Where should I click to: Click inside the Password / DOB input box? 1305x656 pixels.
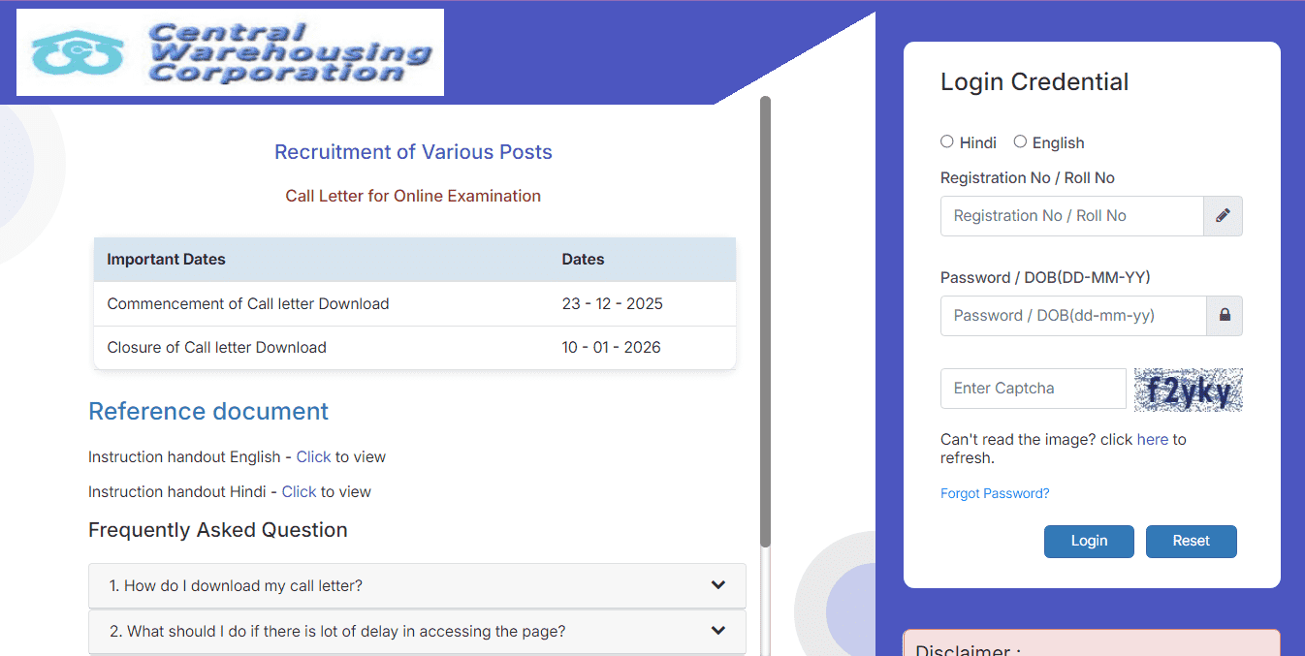pyautogui.click(x=1071, y=315)
